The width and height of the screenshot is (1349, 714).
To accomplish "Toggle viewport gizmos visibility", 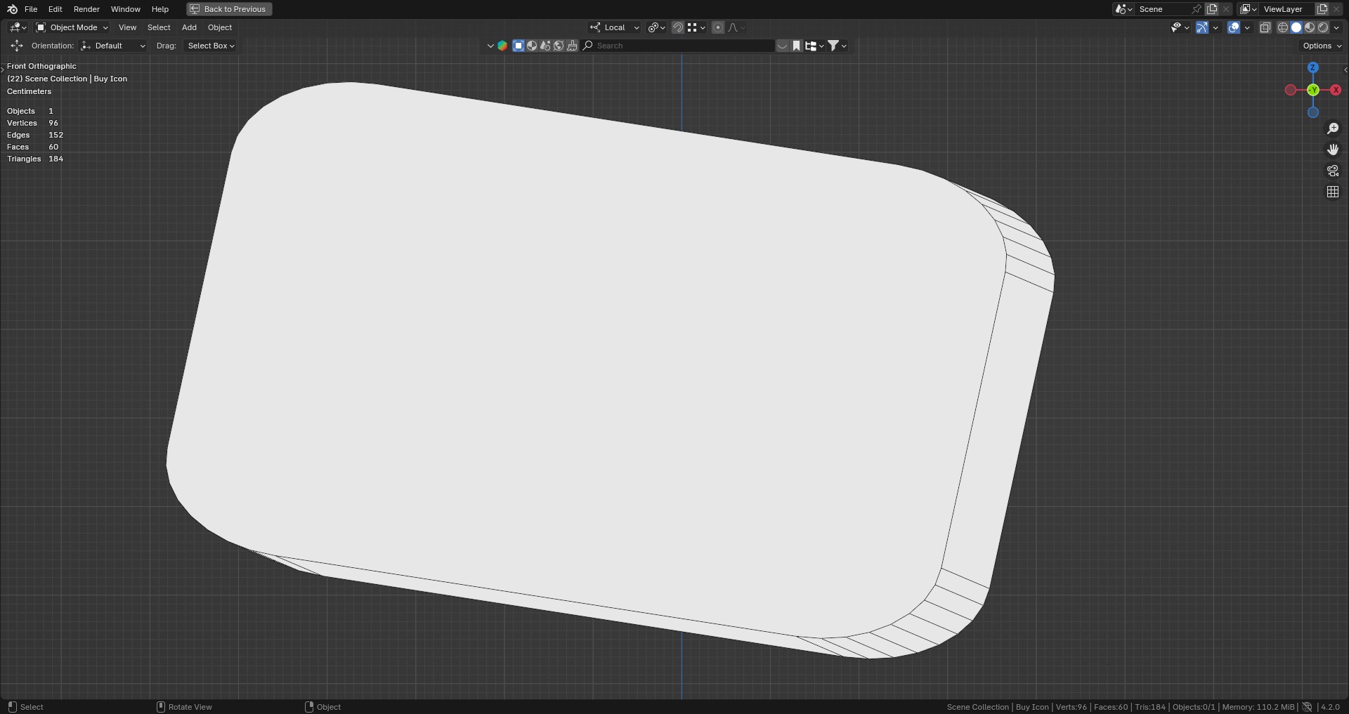I will pyautogui.click(x=1202, y=27).
